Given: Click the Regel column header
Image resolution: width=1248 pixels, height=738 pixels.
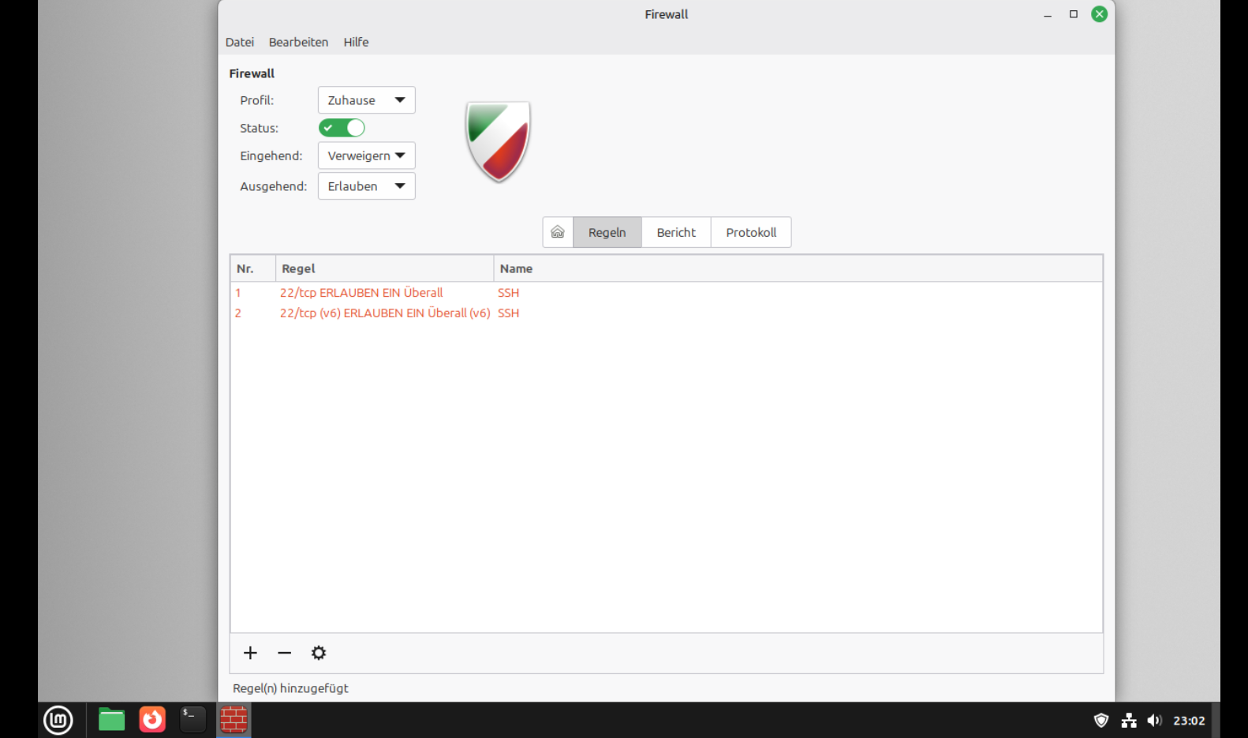Looking at the screenshot, I should (x=385, y=268).
